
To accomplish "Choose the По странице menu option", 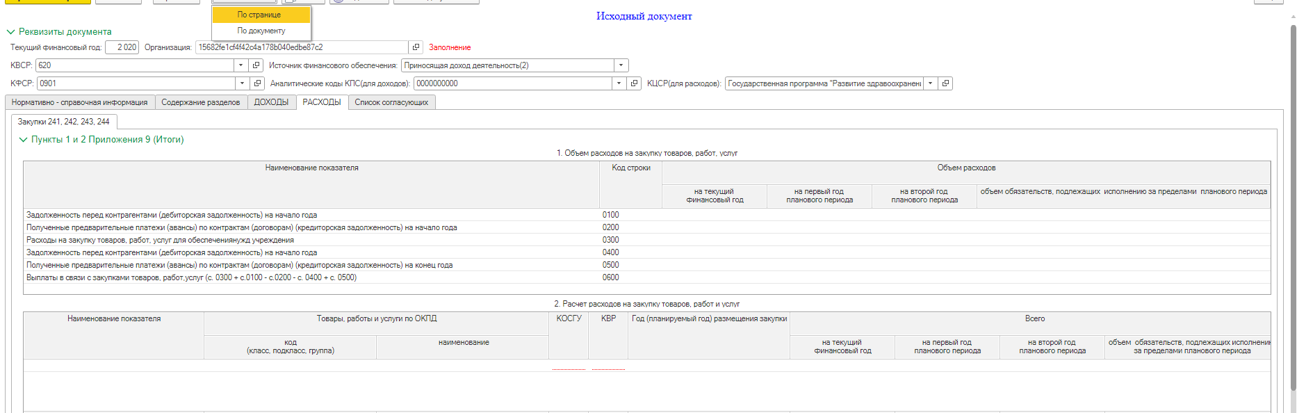I will 259,15.
